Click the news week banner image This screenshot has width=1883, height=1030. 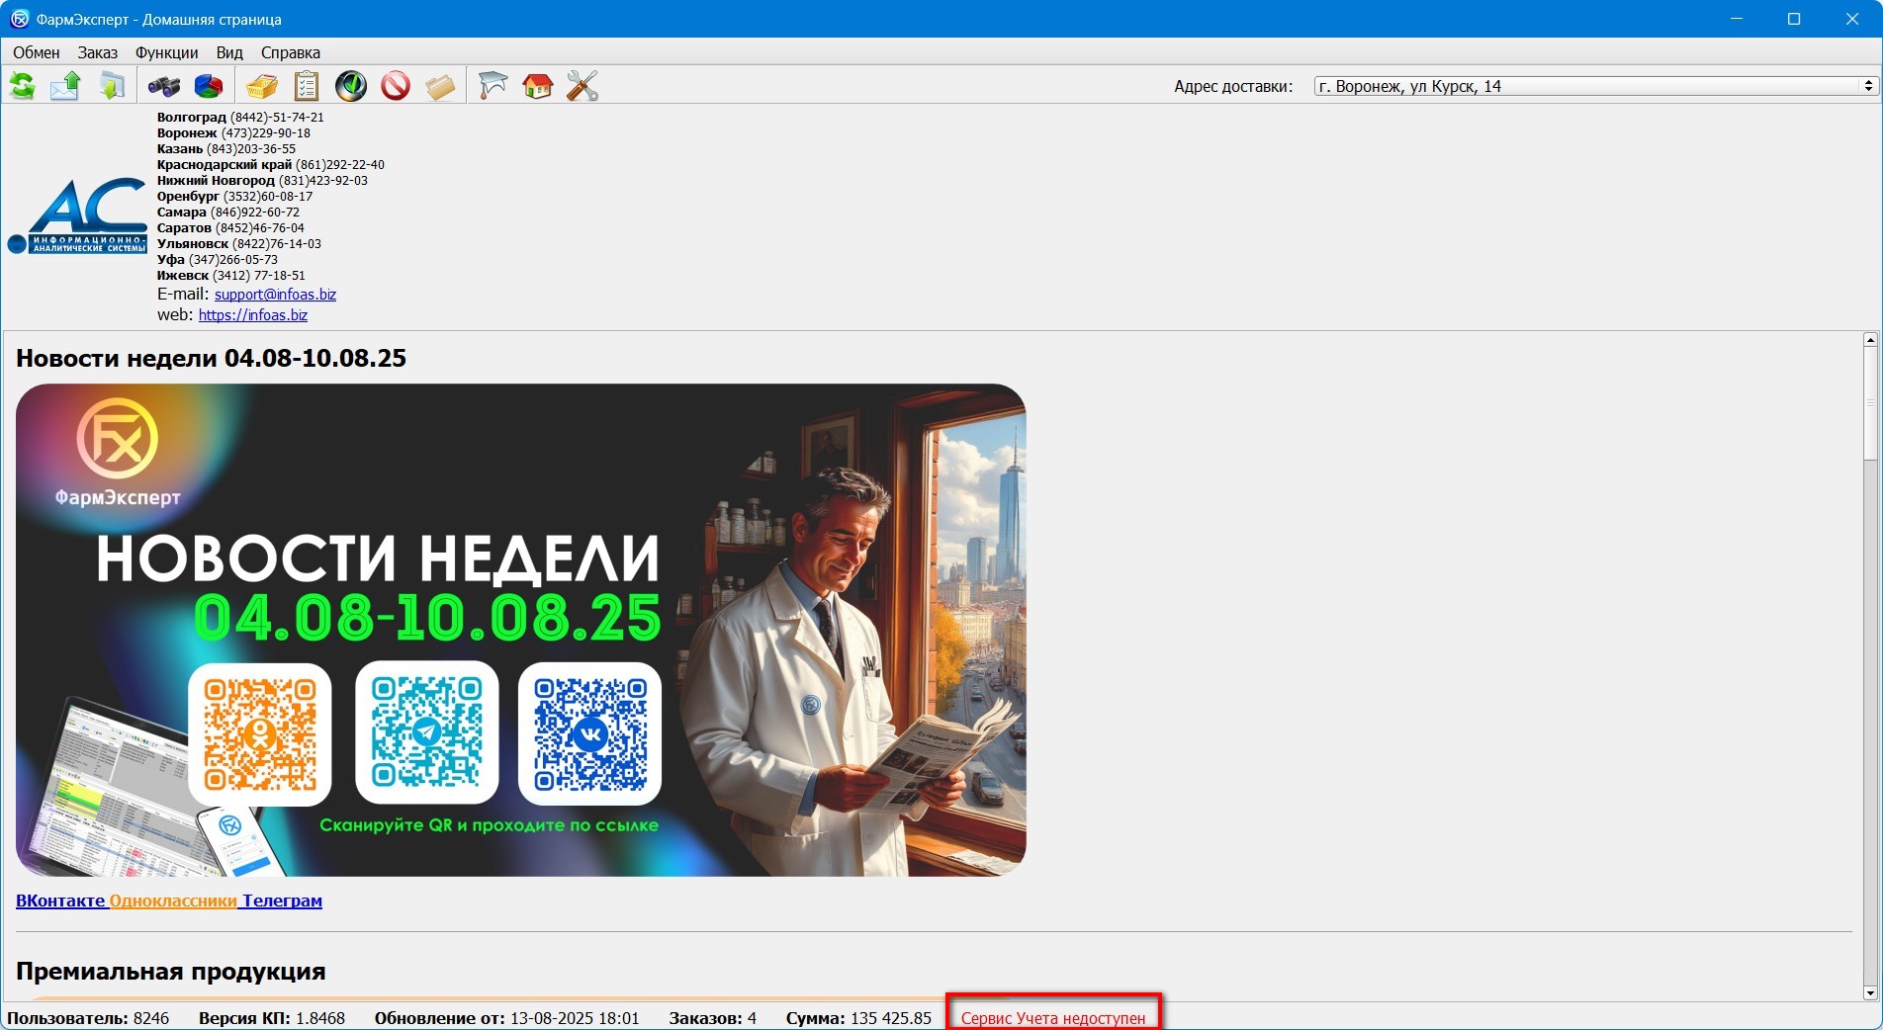520,630
